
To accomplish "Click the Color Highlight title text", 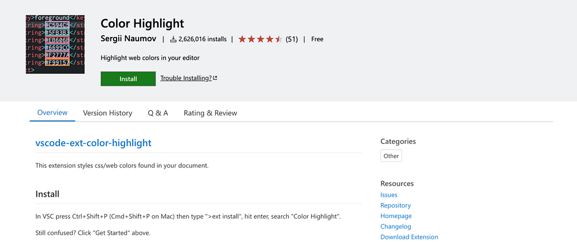I will [142, 24].
